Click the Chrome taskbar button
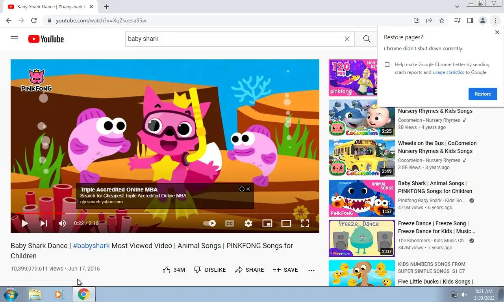The height and width of the screenshot is (302, 504). 83,294
